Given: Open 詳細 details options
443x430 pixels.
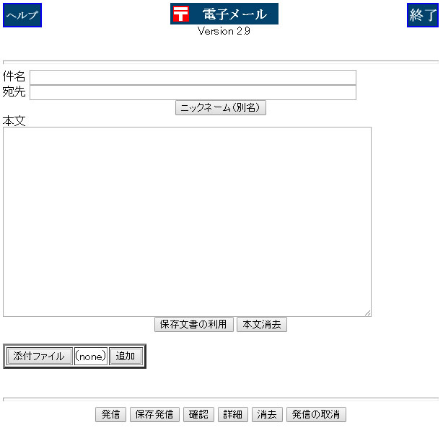Looking at the screenshot, I should coord(232,415).
